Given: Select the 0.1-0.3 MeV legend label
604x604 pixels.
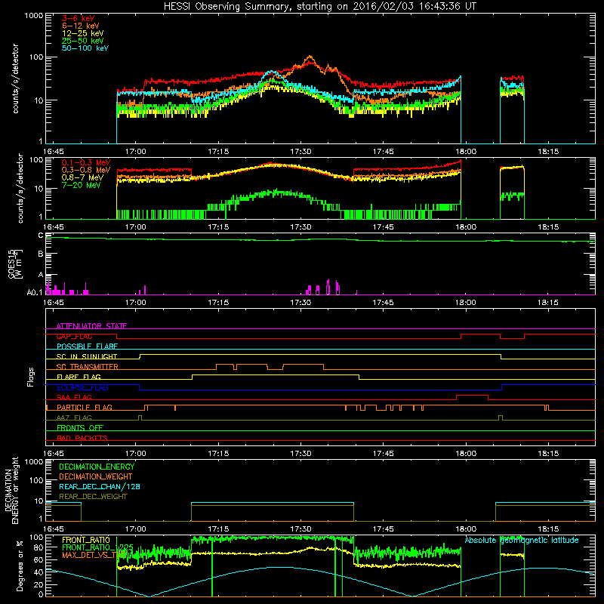Looking at the screenshot, I should coord(86,162).
